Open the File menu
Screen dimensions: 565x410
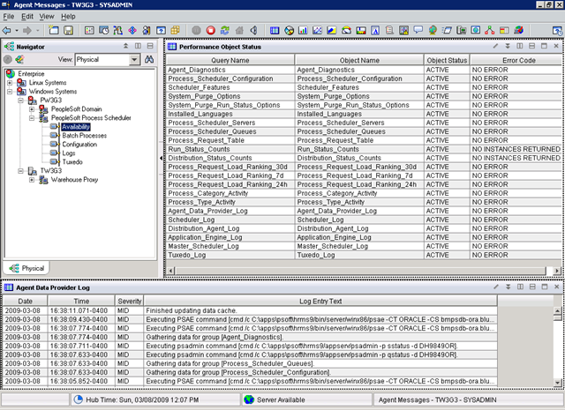(x=8, y=17)
